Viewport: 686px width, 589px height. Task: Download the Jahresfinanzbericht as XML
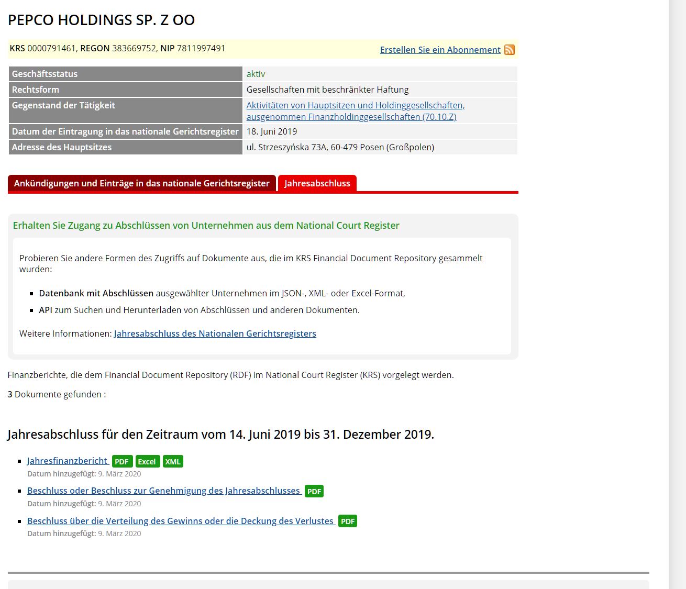(173, 461)
